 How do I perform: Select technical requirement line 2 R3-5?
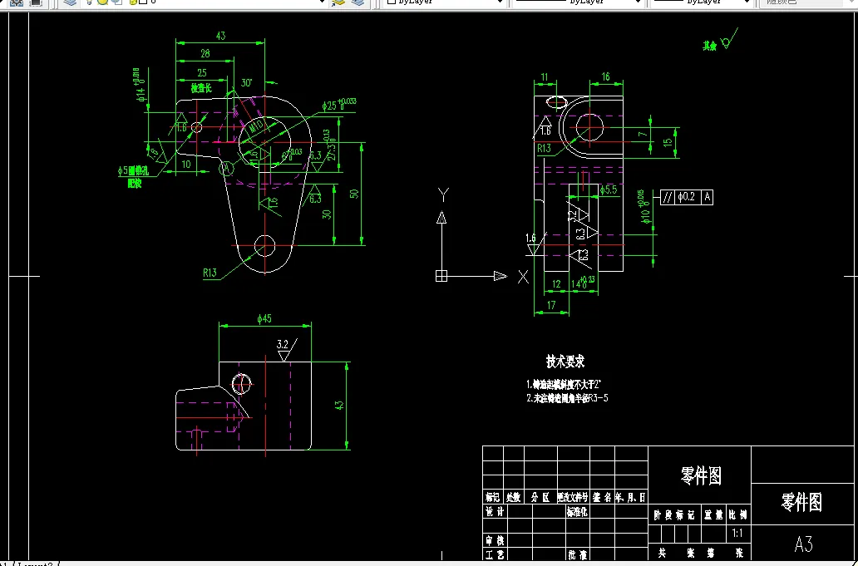click(x=567, y=398)
